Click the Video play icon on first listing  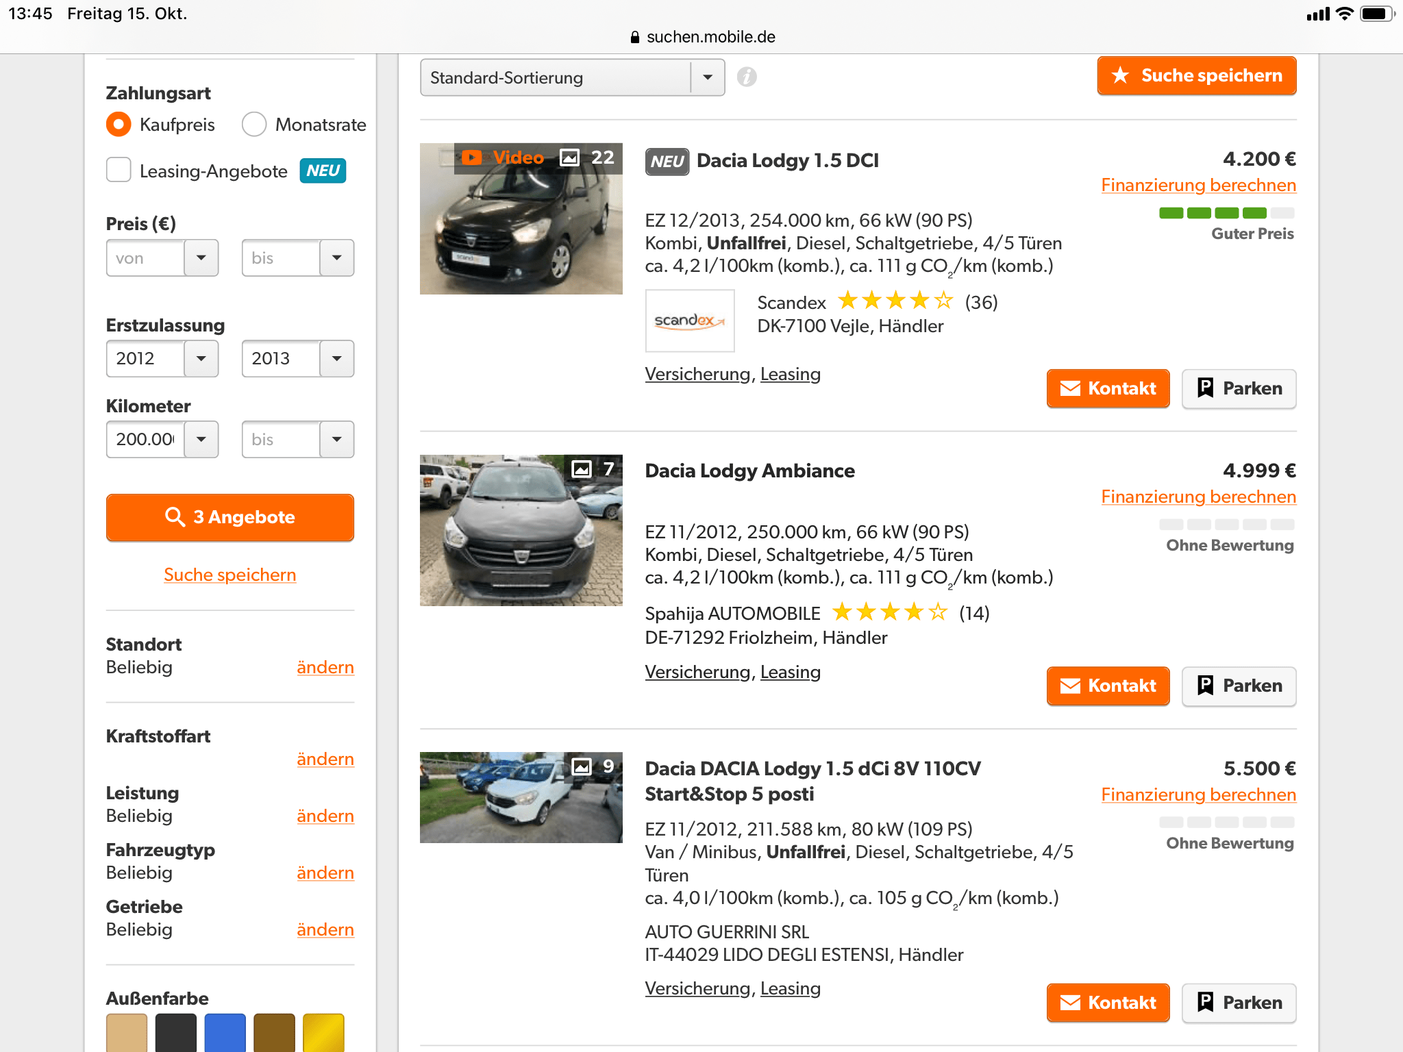pos(471,158)
